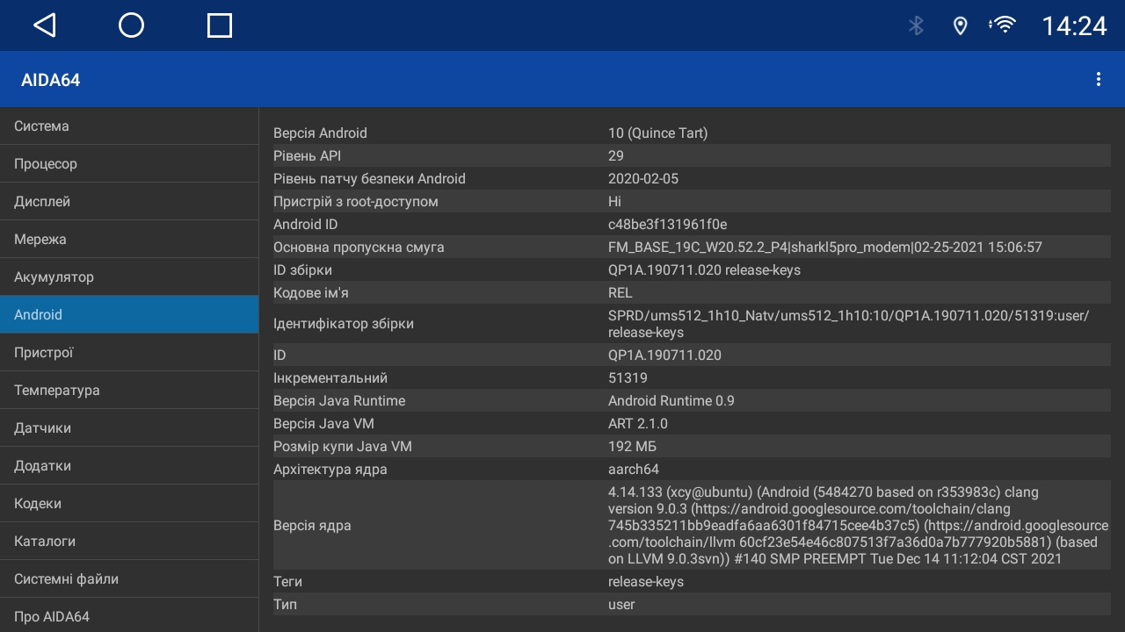The height and width of the screenshot is (632, 1125).
Task: Tap the Wi-Fi status icon
Action: [1002, 25]
